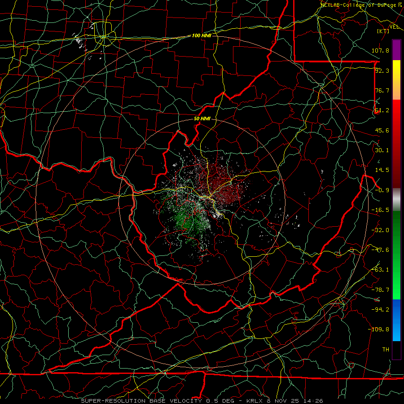
Task: Click the "50 NMI" range ring label
Action: click(x=202, y=119)
